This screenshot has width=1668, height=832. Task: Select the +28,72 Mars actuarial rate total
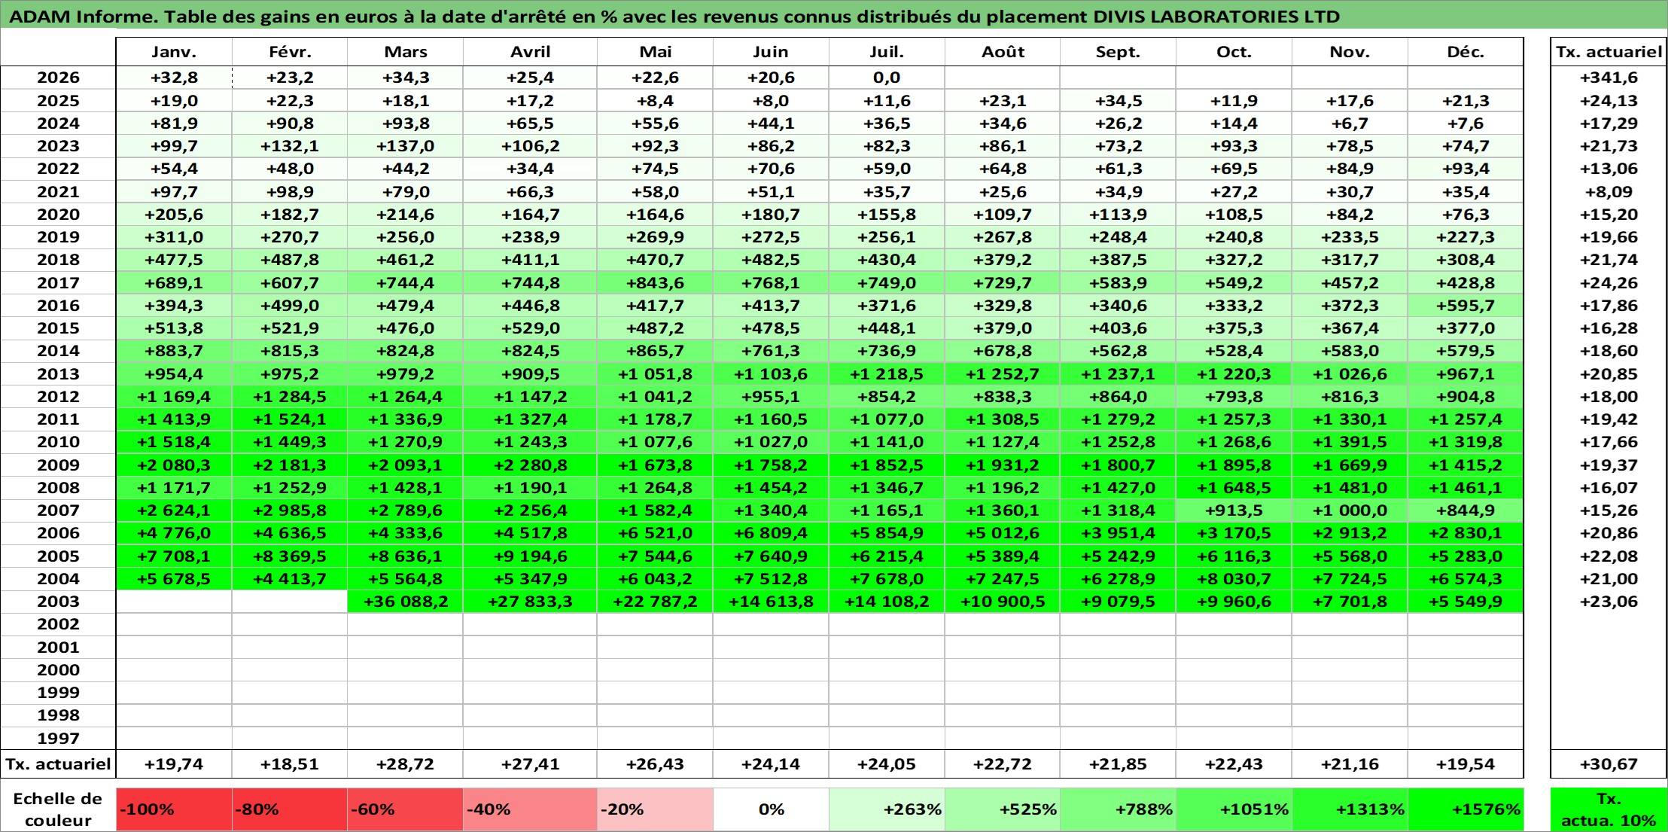coord(405,764)
